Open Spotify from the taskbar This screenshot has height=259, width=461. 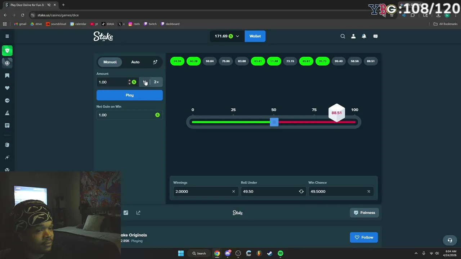pos(280,253)
